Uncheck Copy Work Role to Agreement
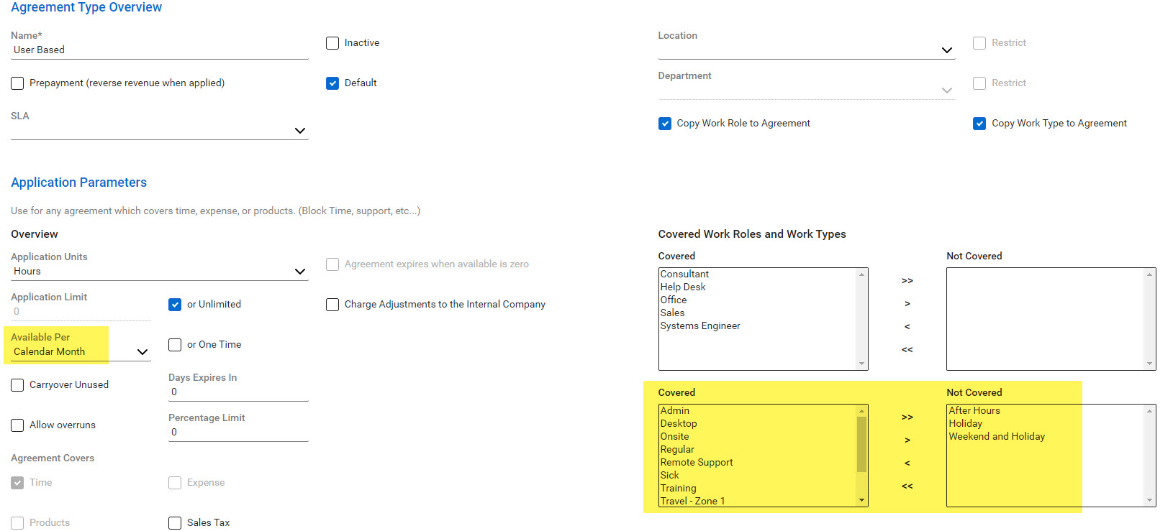The height and width of the screenshot is (531, 1173). coord(665,124)
